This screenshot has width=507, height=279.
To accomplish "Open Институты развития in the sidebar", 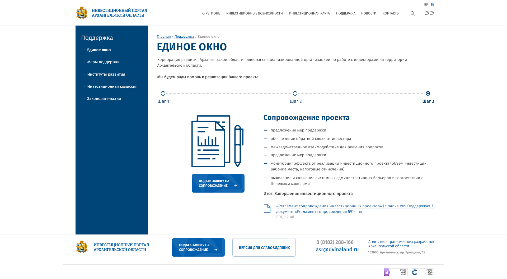I will pos(106,74).
